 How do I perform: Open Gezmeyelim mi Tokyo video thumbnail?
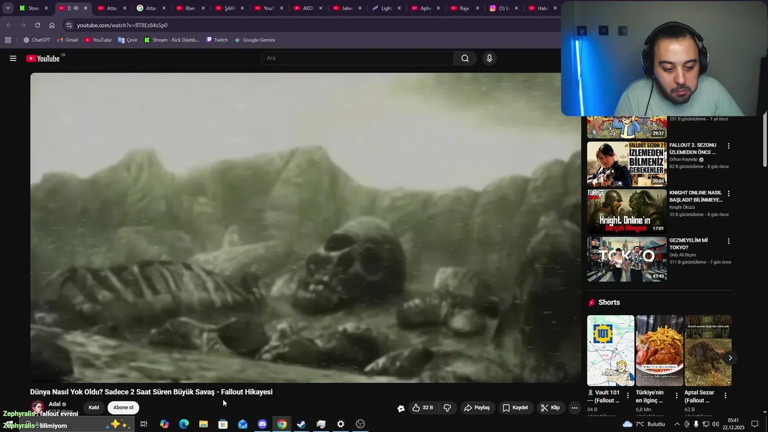(x=626, y=259)
